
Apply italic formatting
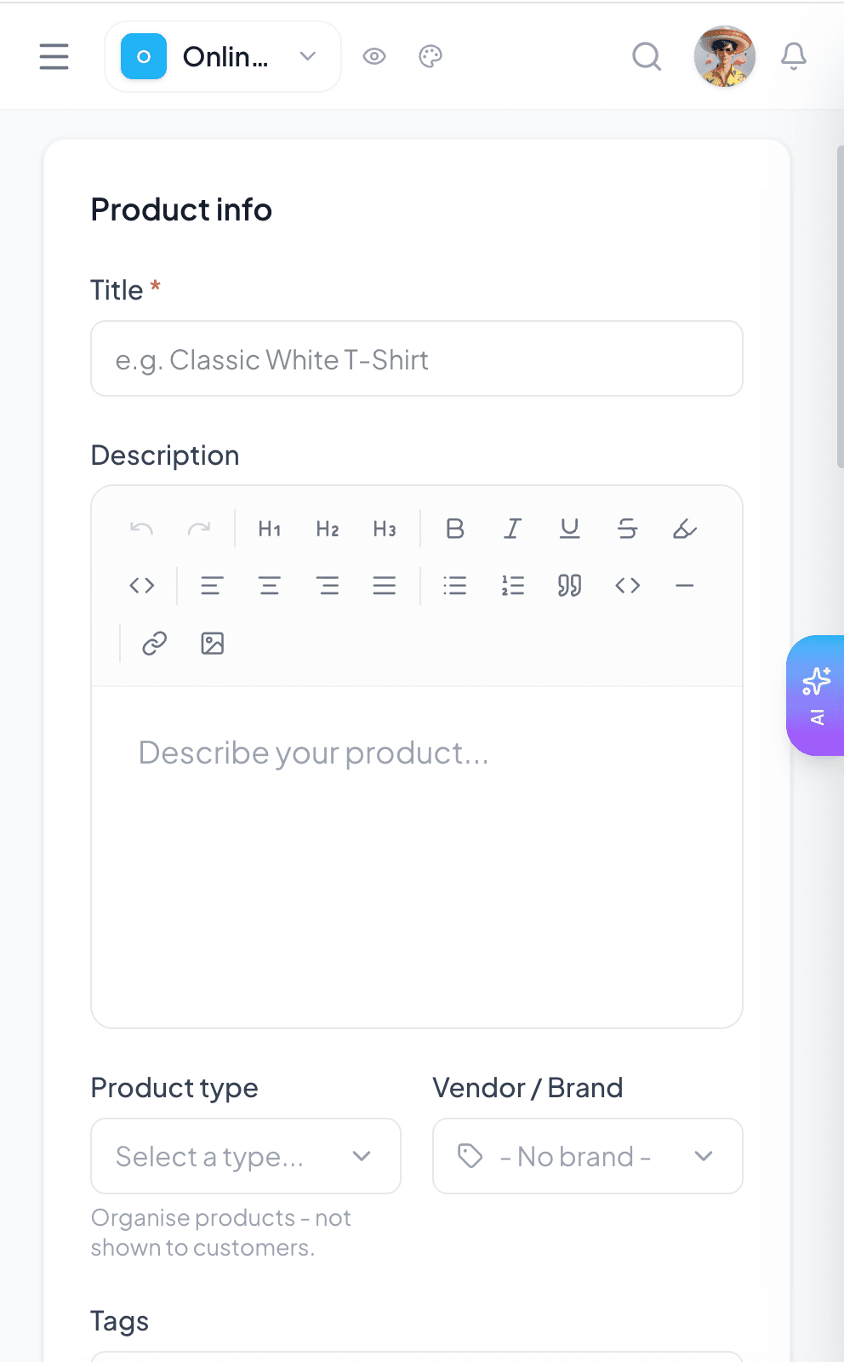click(512, 528)
